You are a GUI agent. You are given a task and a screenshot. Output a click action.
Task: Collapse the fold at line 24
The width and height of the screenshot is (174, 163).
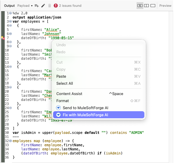click(x=11, y=108)
